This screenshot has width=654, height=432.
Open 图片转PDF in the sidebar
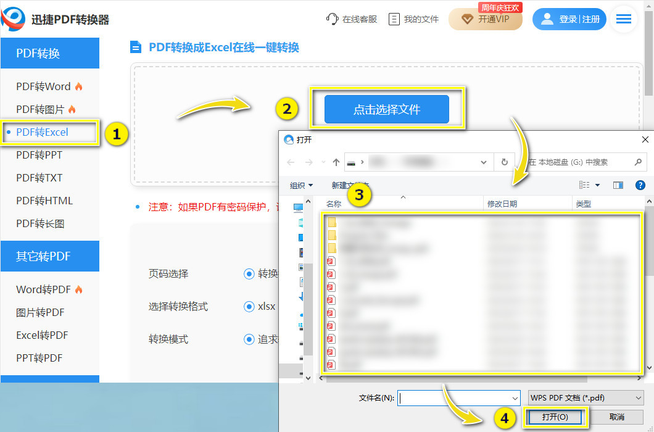(x=40, y=312)
